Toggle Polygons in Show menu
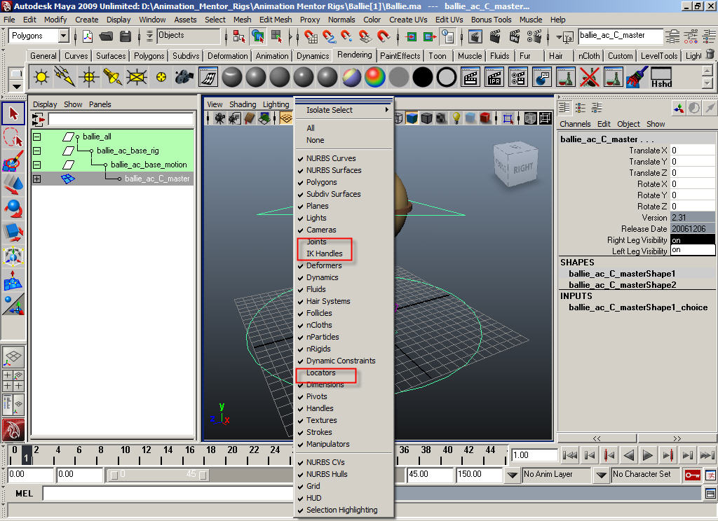 pyautogui.click(x=321, y=182)
